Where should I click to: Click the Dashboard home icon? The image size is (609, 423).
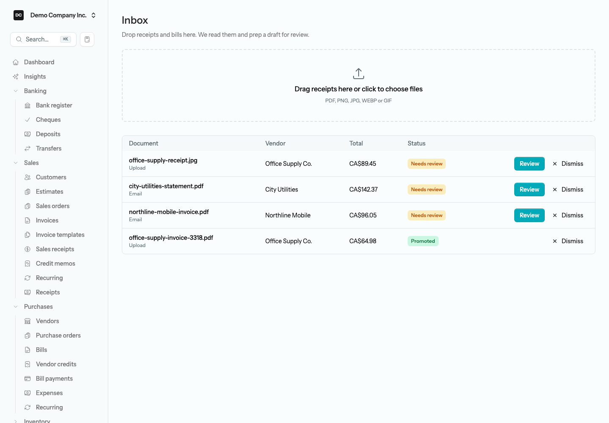point(16,62)
